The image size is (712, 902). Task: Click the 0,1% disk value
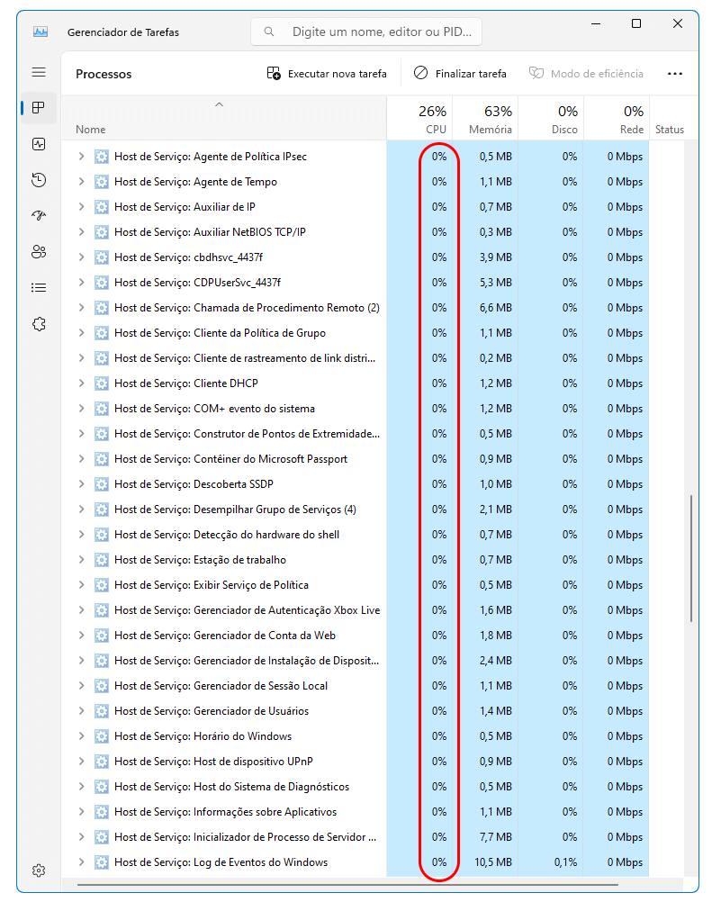click(566, 862)
